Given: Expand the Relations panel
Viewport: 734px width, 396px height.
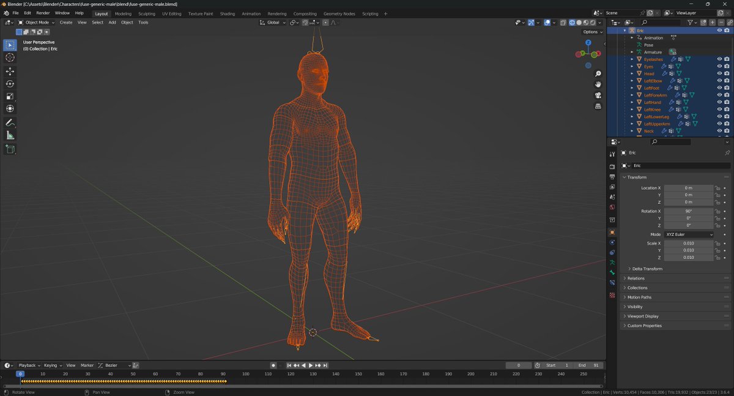Looking at the screenshot, I should [x=636, y=278].
